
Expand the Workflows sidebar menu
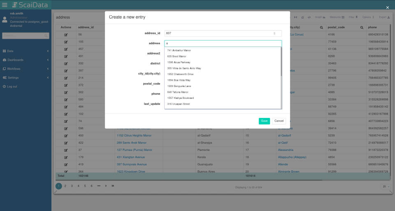pyautogui.click(x=26, y=69)
